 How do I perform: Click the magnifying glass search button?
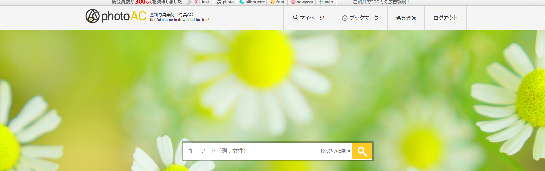coord(362,151)
